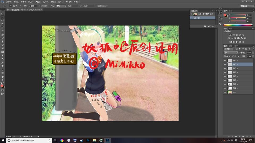Select the Hand tool
This screenshot has width=255, height=143.
pos(2,77)
